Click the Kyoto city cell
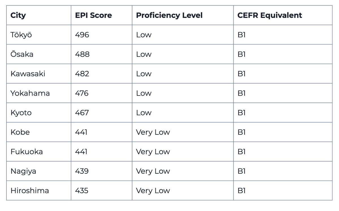 [x=21, y=113]
